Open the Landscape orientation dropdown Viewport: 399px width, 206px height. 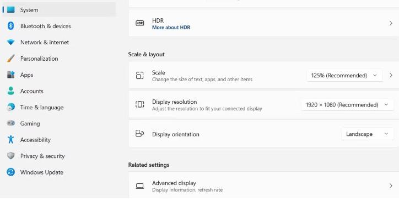click(x=367, y=134)
